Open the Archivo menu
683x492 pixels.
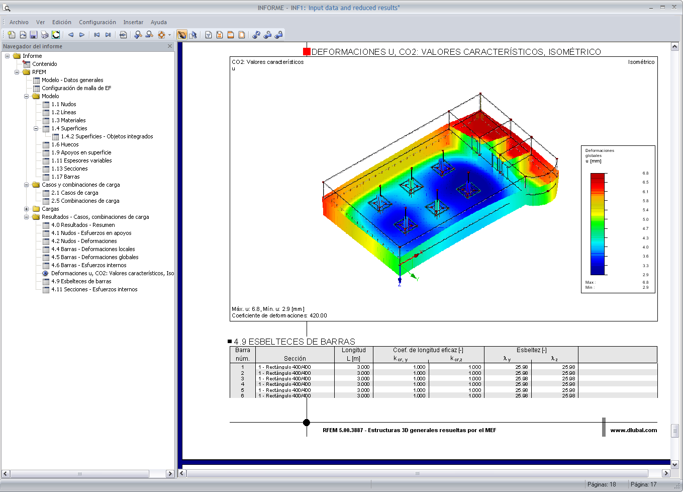(x=19, y=22)
